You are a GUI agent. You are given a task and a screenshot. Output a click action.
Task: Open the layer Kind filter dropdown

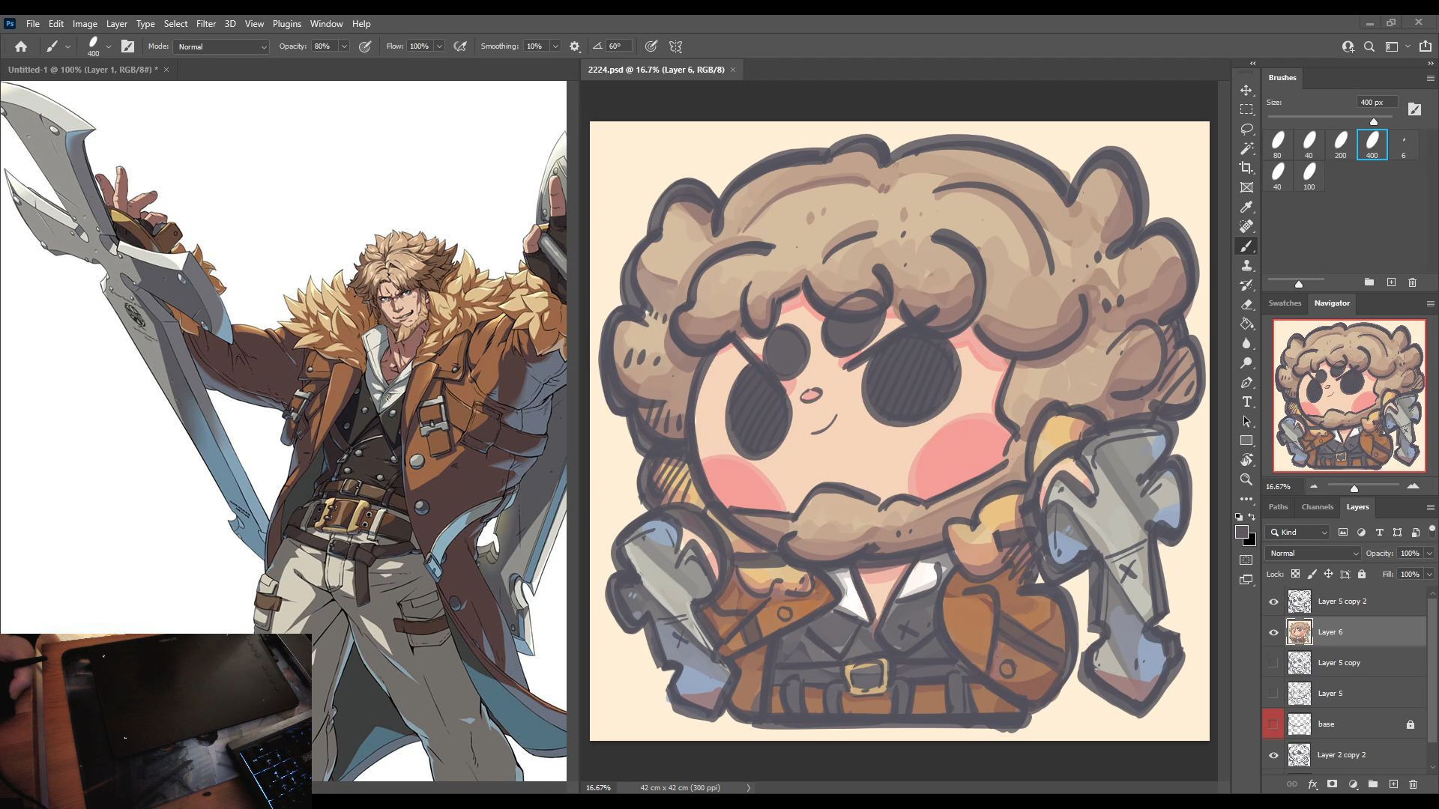(x=1297, y=533)
